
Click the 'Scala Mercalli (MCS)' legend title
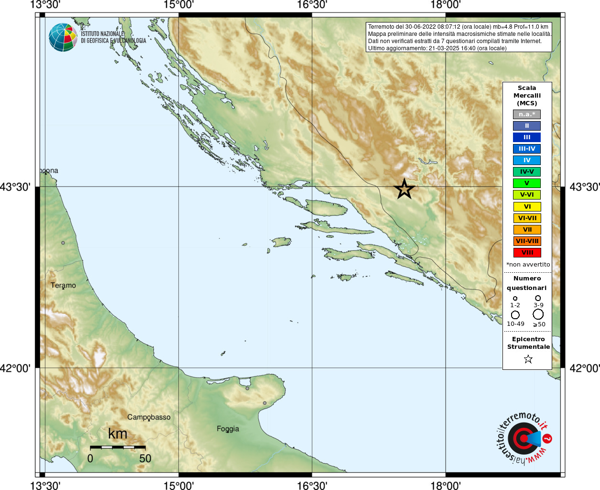click(527, 96)
